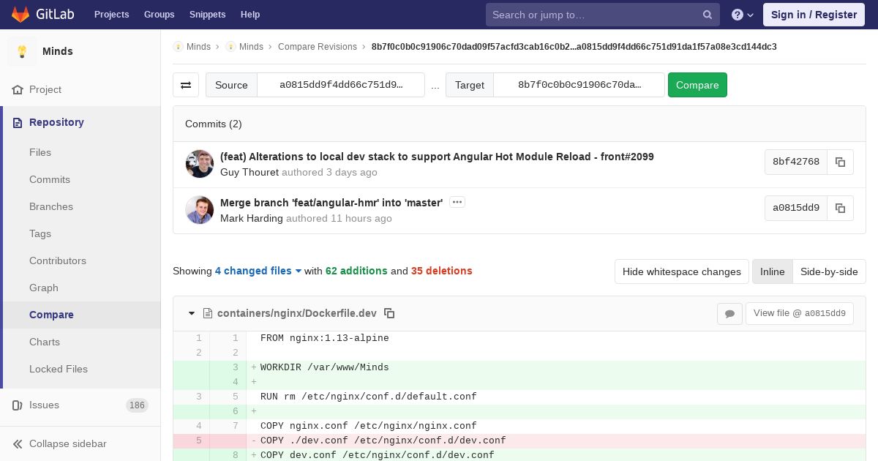Click author name Guy Thouret
The image size is (878, 461).
tap(249, 172)
